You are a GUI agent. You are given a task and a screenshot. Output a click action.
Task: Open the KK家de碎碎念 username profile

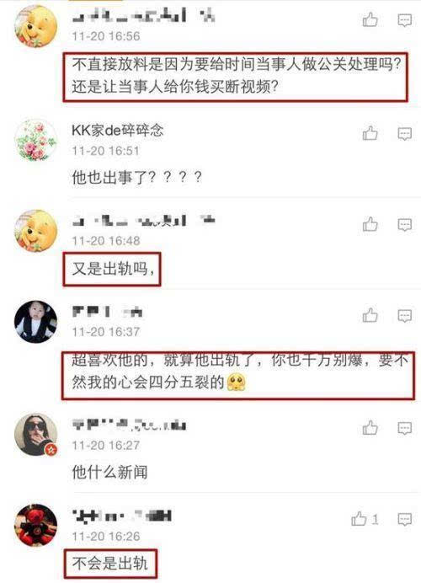pos(117,130)
